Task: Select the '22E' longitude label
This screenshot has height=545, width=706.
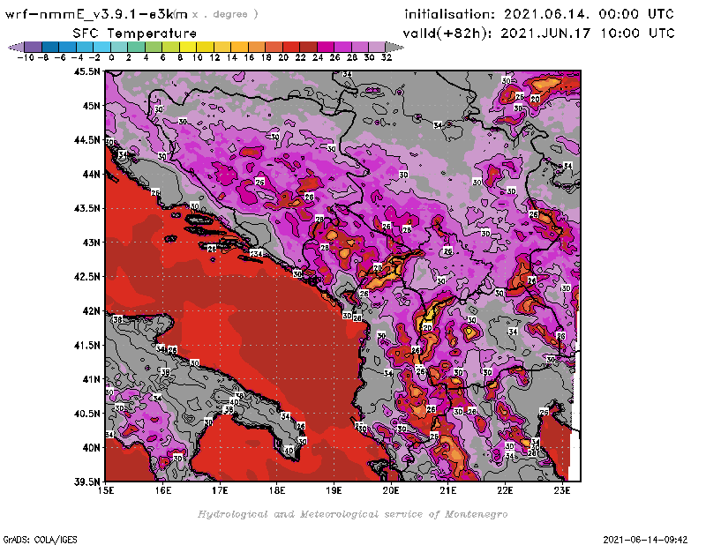Action: click(x=505, y=490)
